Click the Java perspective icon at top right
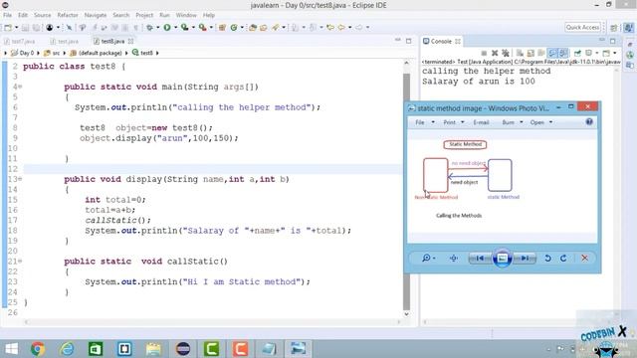 (x=628, y=28)
